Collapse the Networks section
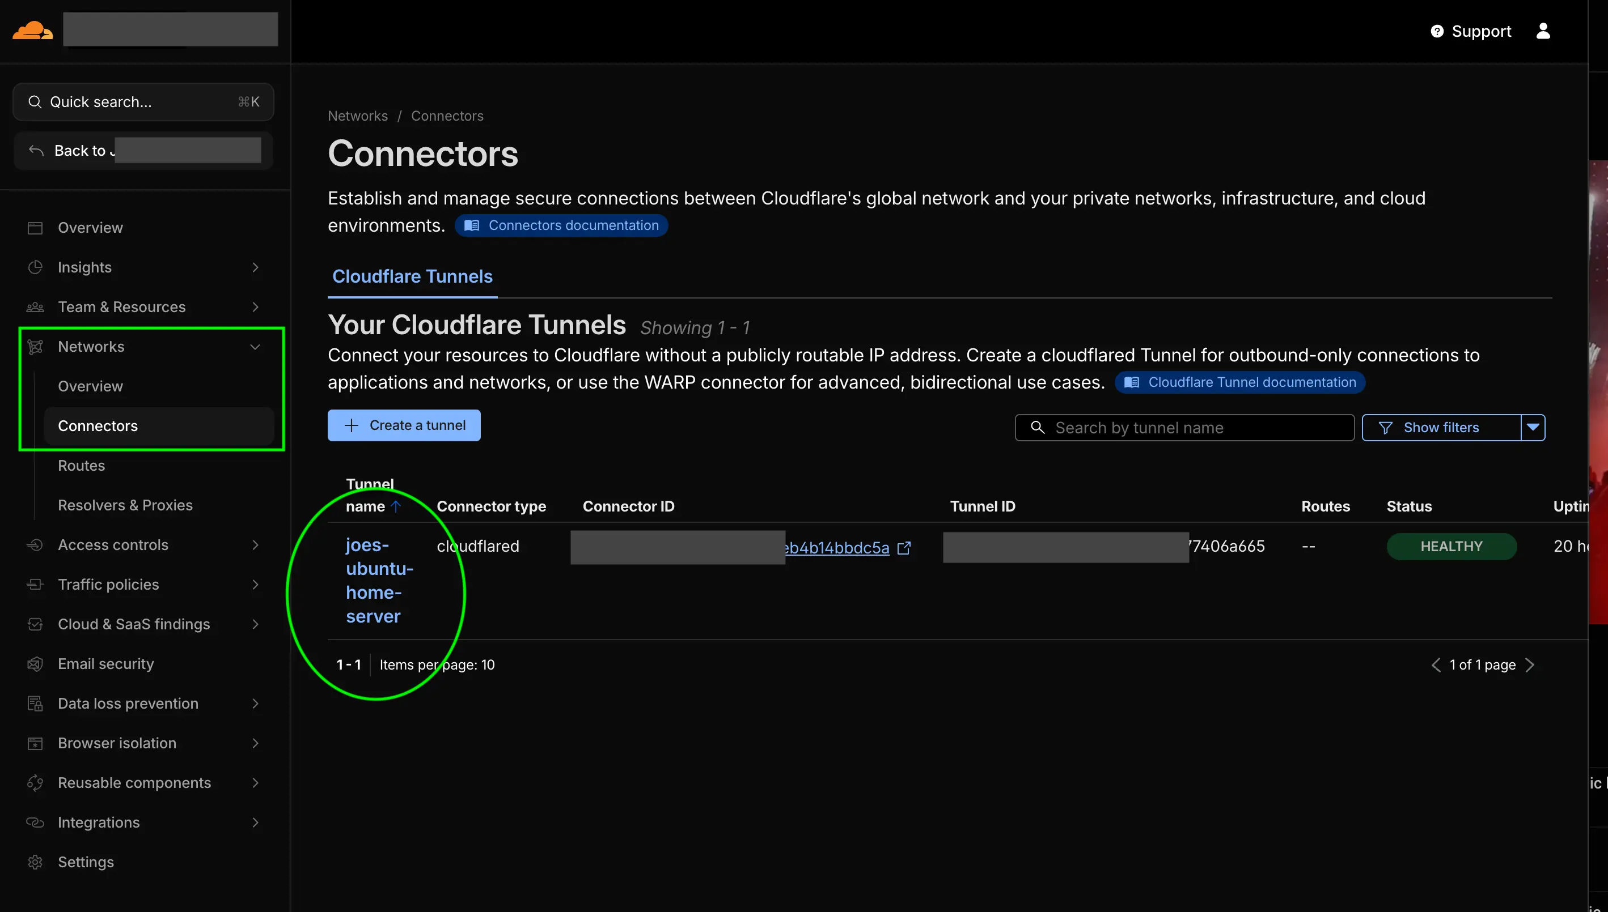 tap(255, 346)
